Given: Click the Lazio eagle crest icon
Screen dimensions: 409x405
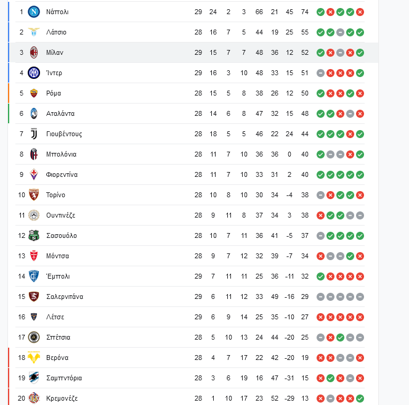Looking at the screenshot, I should click(x=34, y=32).
